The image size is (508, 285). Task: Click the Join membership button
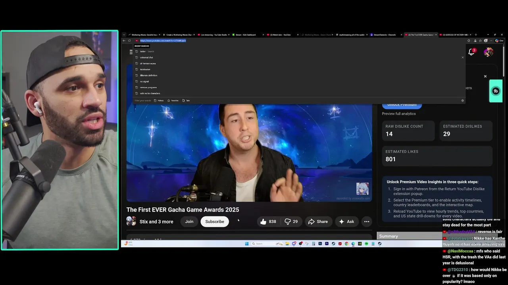pyautogui.click(x=189, y=222)
